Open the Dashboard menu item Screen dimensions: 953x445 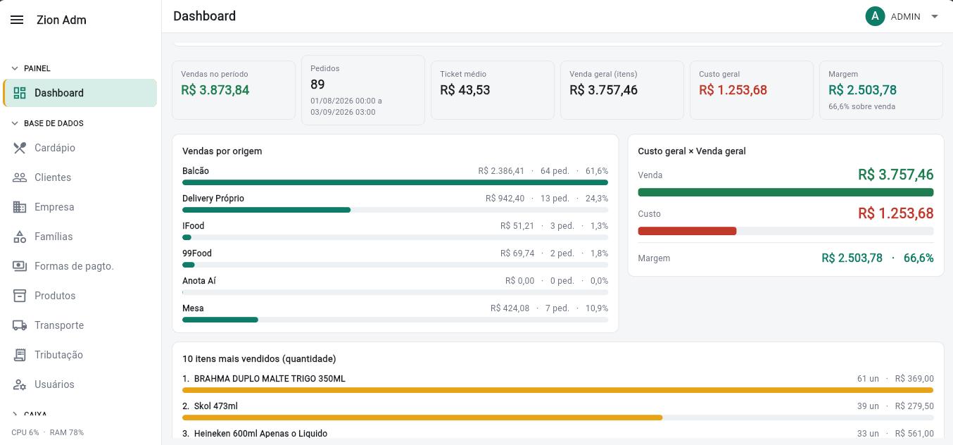pyautogui.click(x=80, y=93)
